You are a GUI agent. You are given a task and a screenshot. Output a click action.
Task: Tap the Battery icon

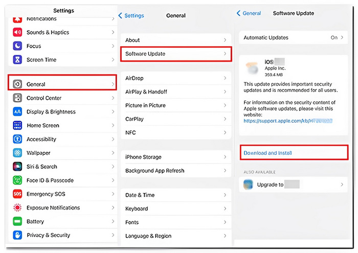pos(17,221)
